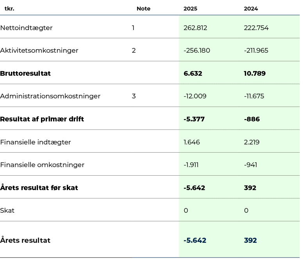The height and width of the screenshot is (267, 303).
Task: Select the value -11.675
Action: (254, 96)
